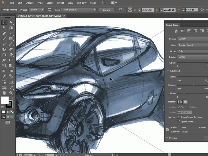Pick the Magic Wand tool
The height and width of the screenshot is (156, 208).
point(4,28)
